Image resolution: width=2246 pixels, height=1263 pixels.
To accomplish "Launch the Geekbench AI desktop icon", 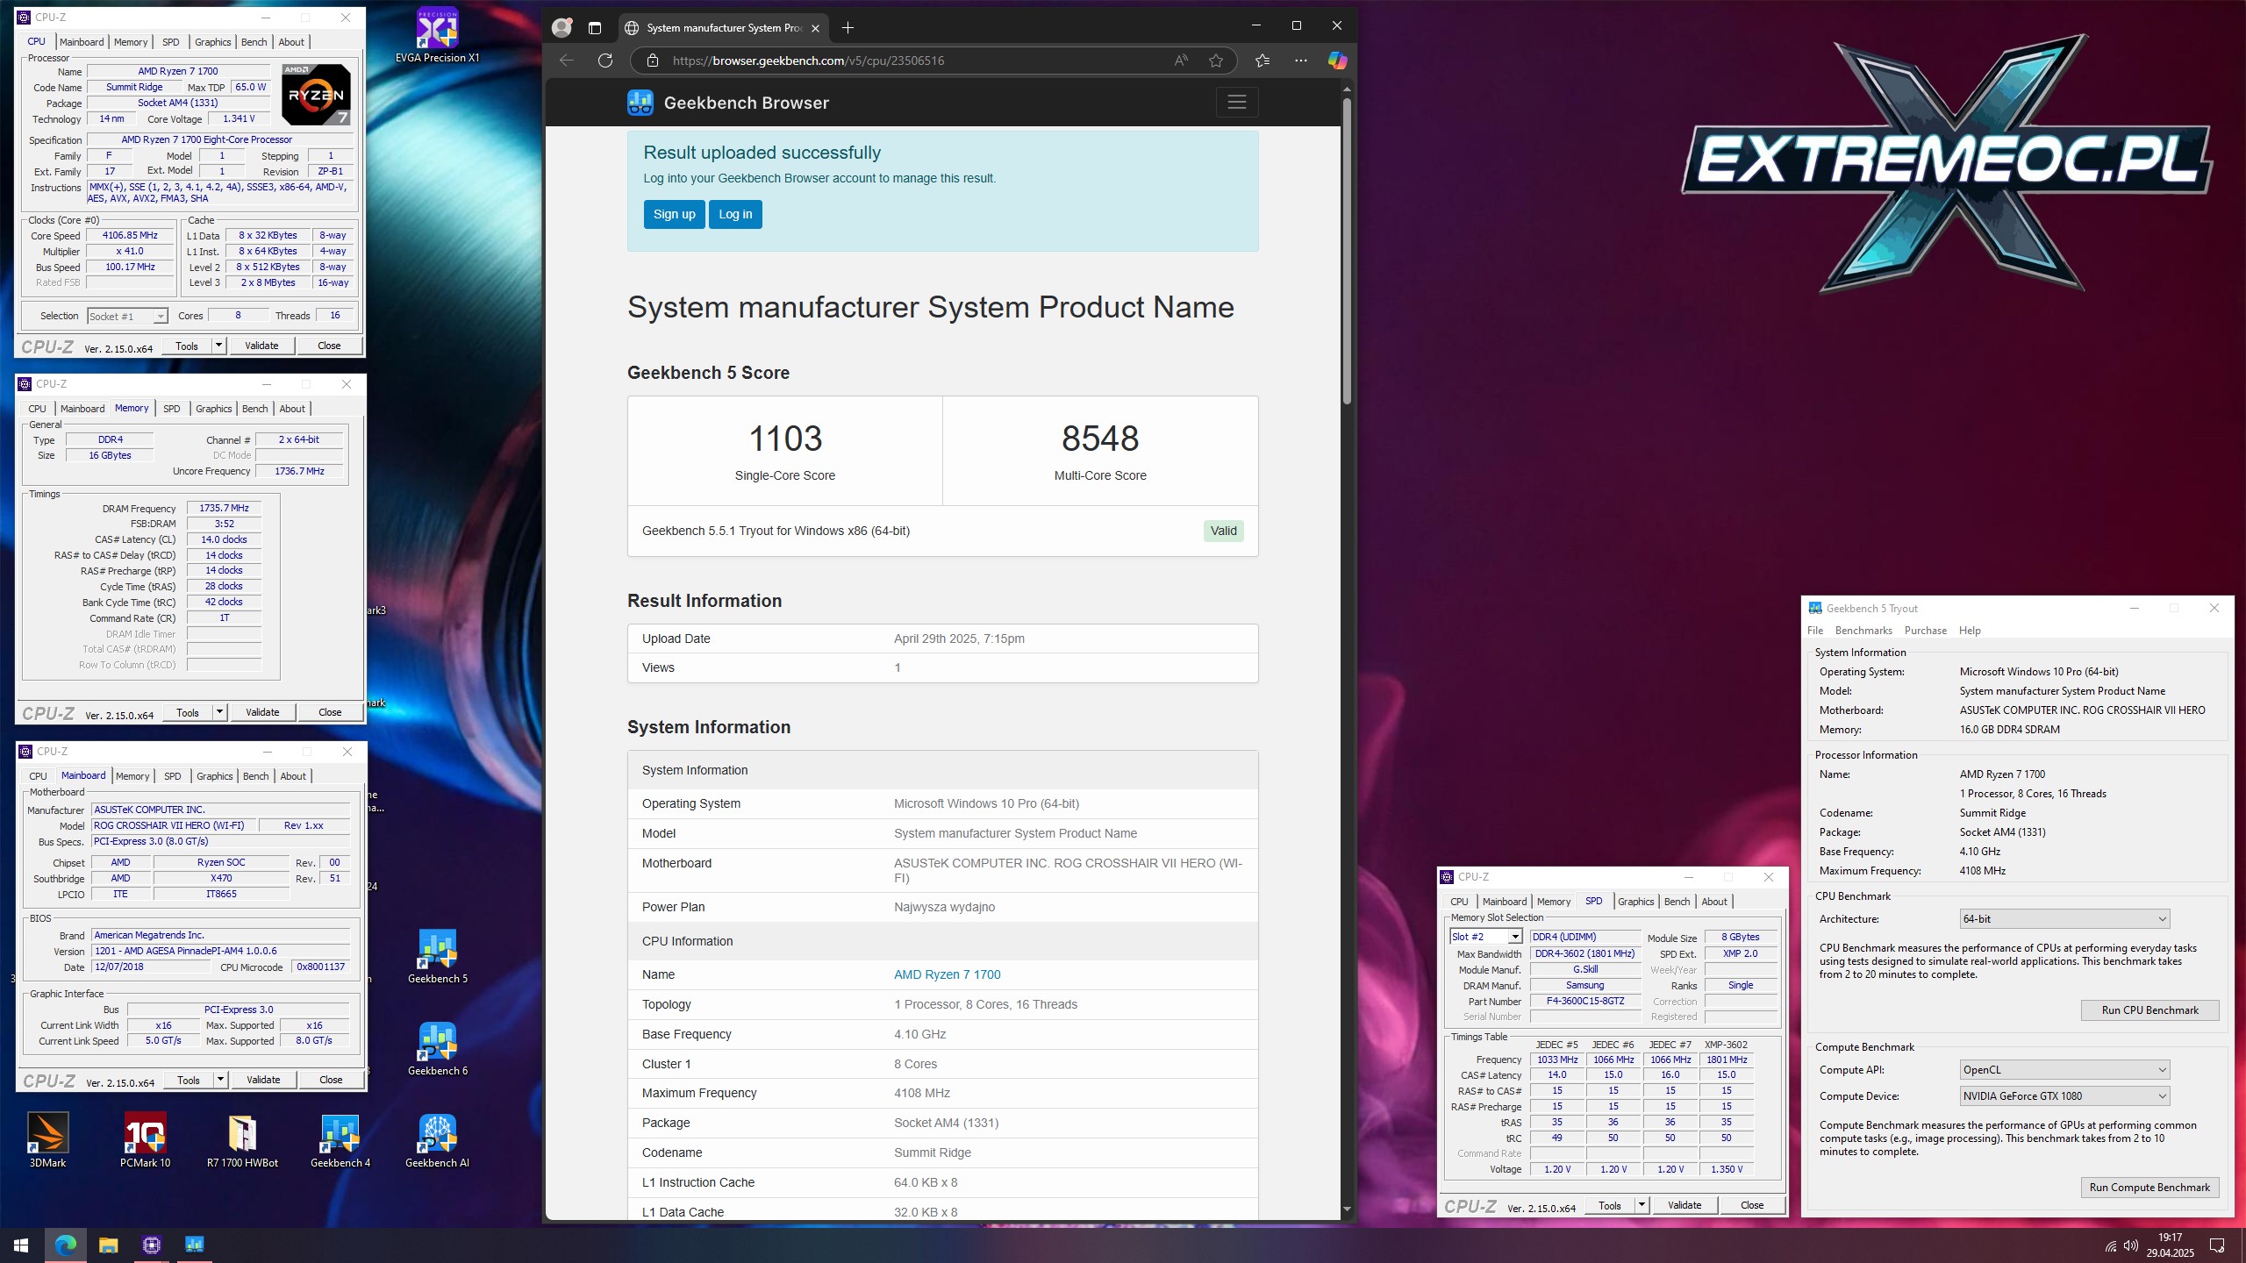I will 437,1140.
